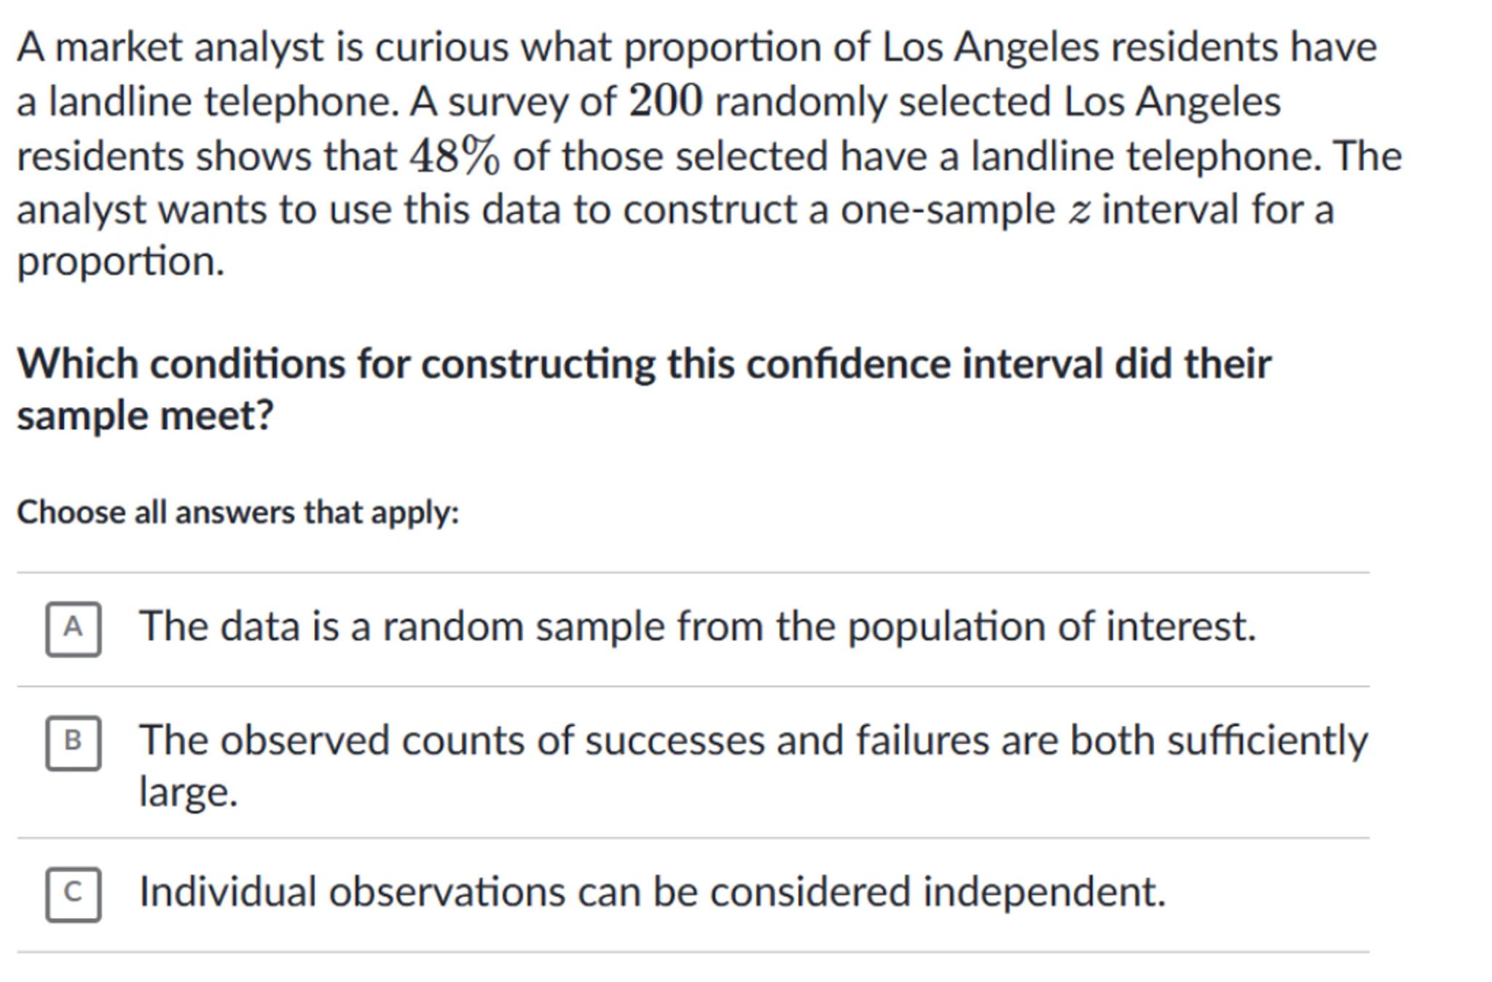1492x982 pixels.
Task: Check answer box C
Action: [x=73, y=894]
